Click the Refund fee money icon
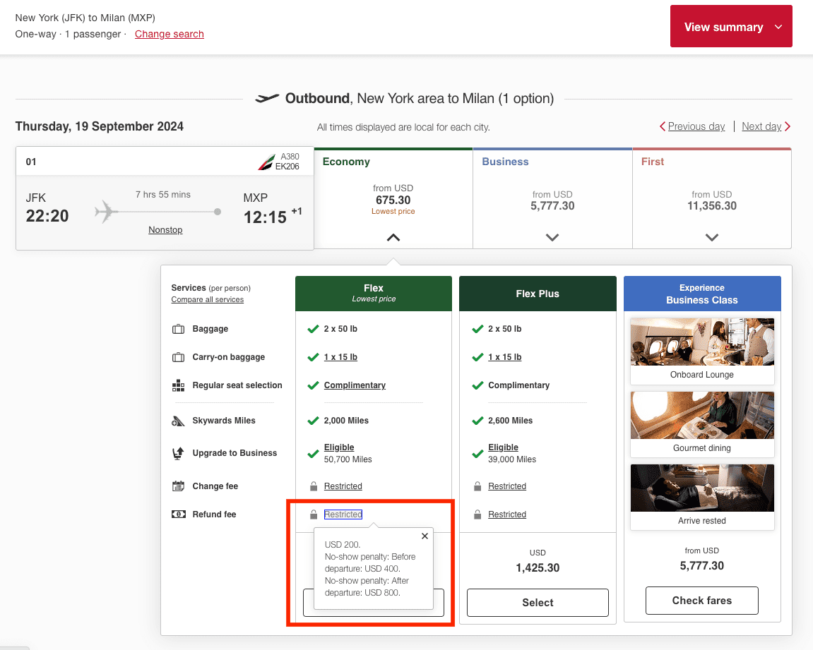 click(x=178, y=514)
